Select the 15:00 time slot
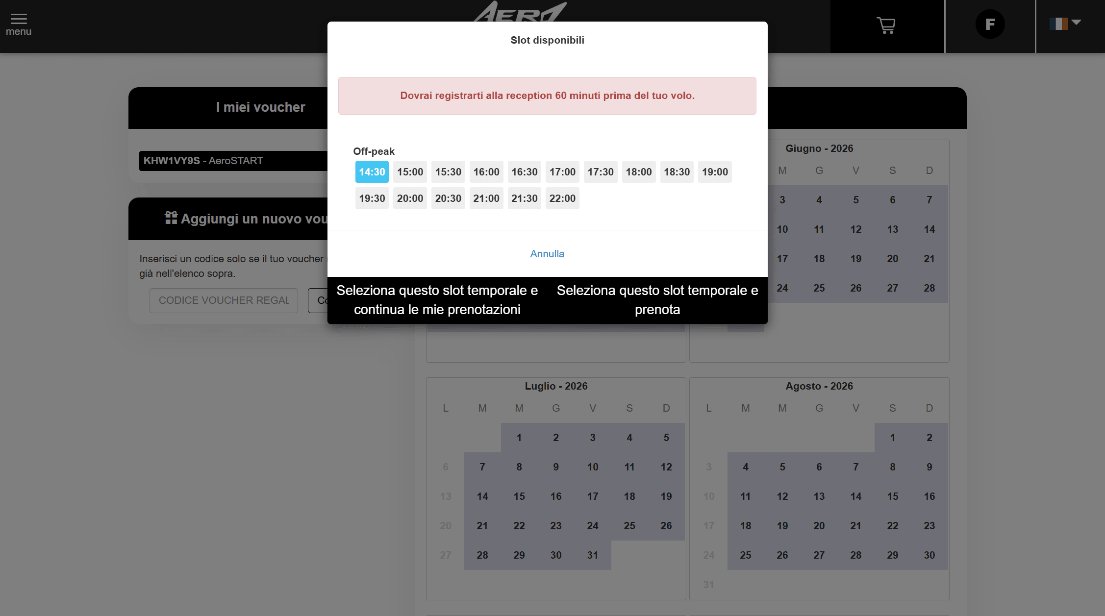Viewport: 1105px width, 616px height. (x=410, y=172)
